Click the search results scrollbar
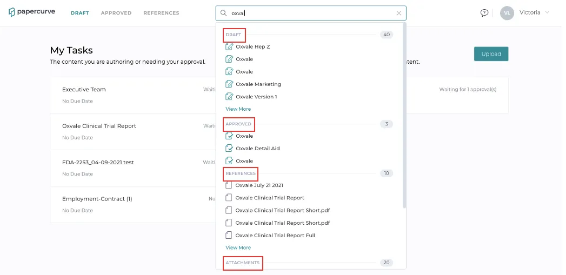Screen dimensions: 566x275 point(404,116)
